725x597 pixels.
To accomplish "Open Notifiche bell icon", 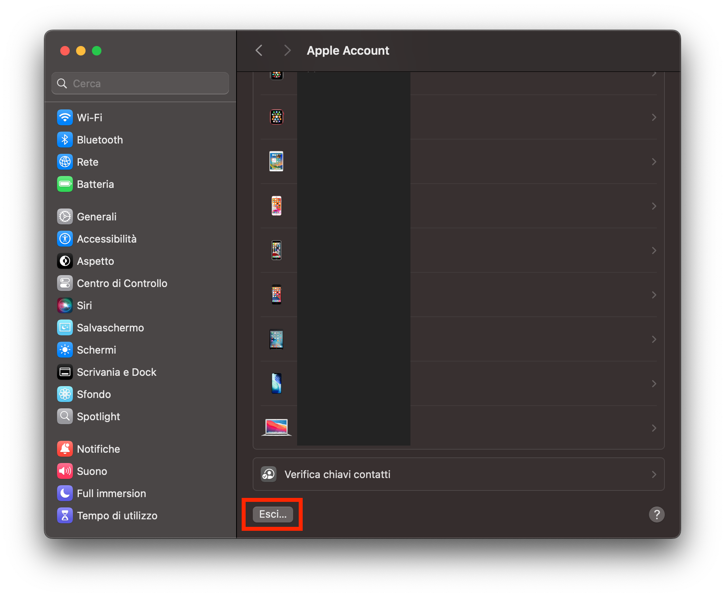I will pos(65,449).
